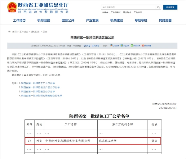This screenshot has height=159, width=186.
Task: Open attachment 陕西省第一批绿色工厂公示名单
Action: pyautogui.click(x=38, y=83)
